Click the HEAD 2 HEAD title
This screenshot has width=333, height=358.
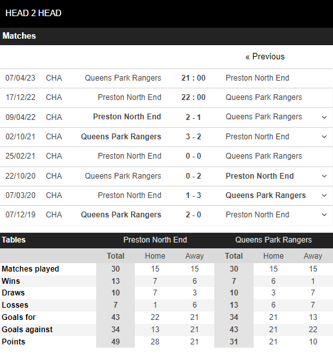tap(34, 14)
